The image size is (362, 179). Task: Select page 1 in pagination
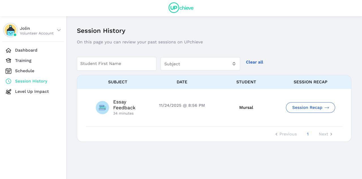(x=308, y=134)
